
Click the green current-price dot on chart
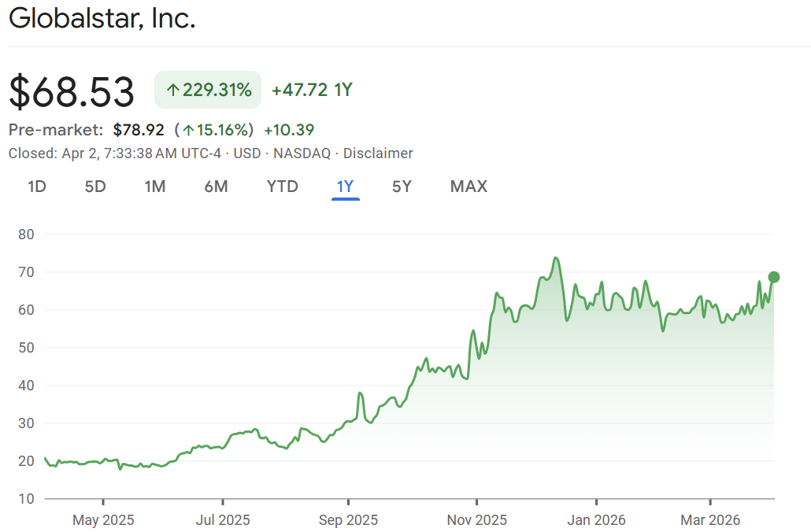tap(774, 277)
